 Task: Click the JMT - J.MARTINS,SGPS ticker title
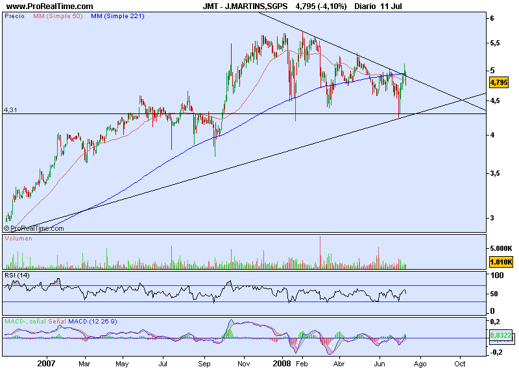tap(245, 6)
